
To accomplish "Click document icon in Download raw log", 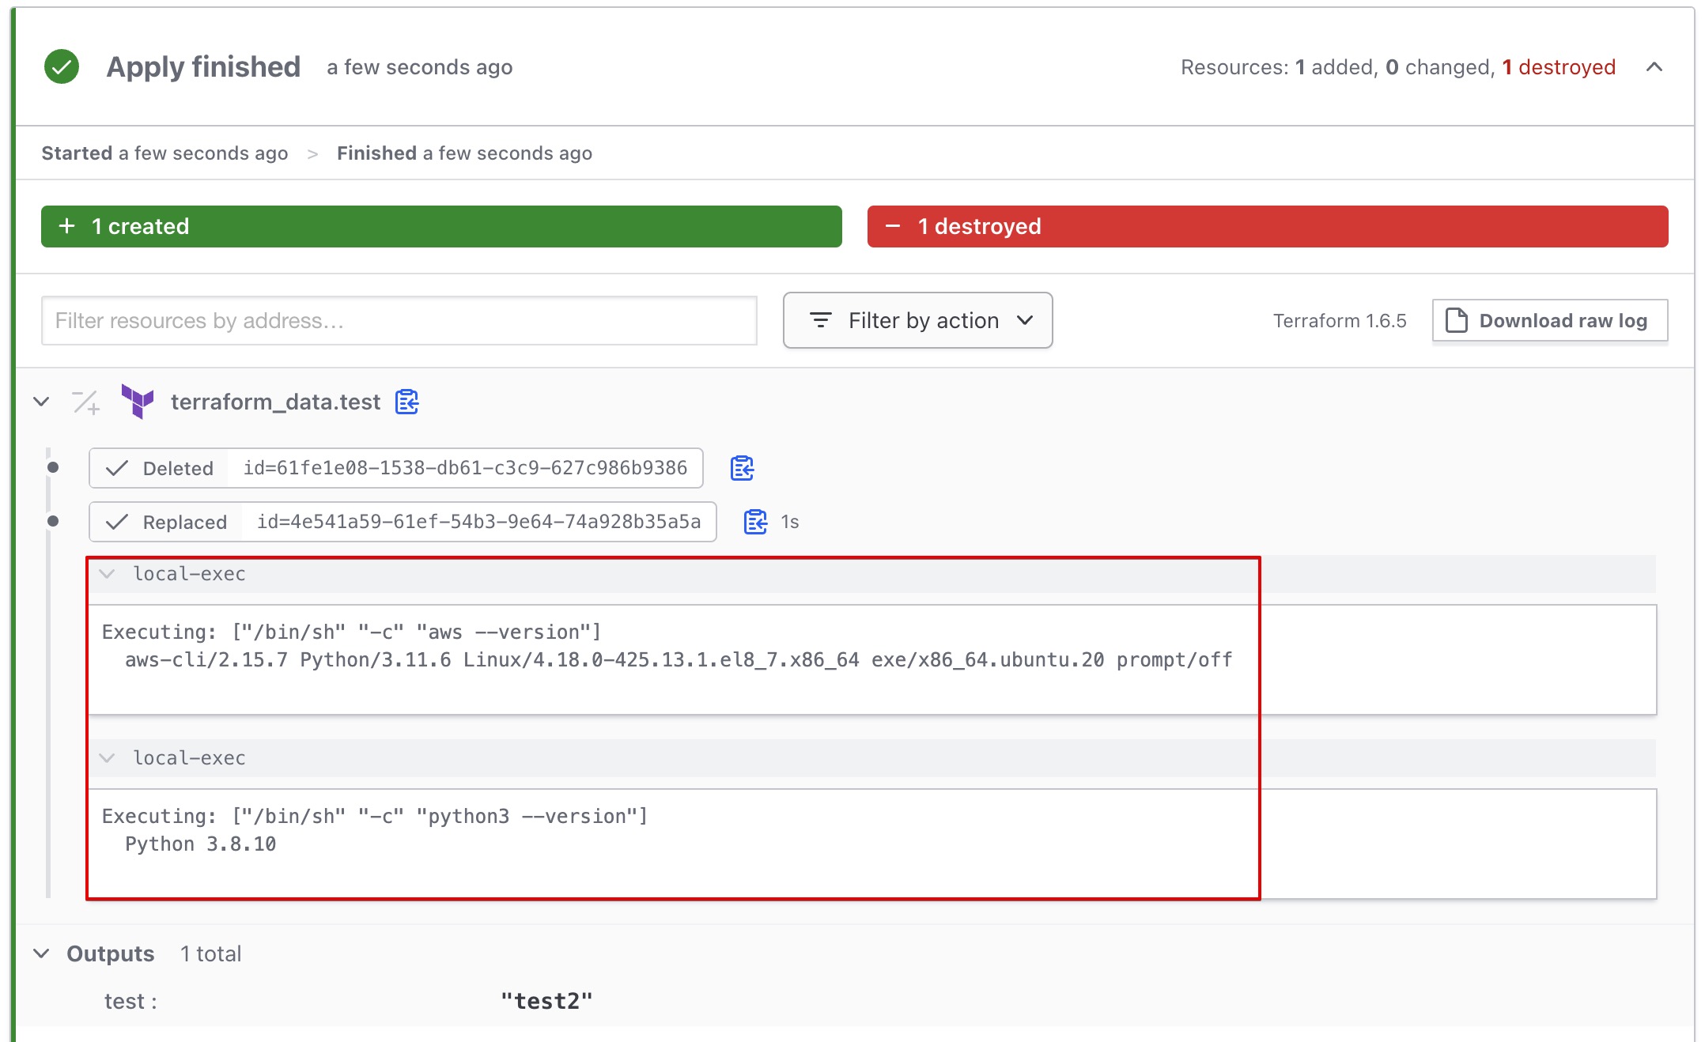I will (1456, 320).
